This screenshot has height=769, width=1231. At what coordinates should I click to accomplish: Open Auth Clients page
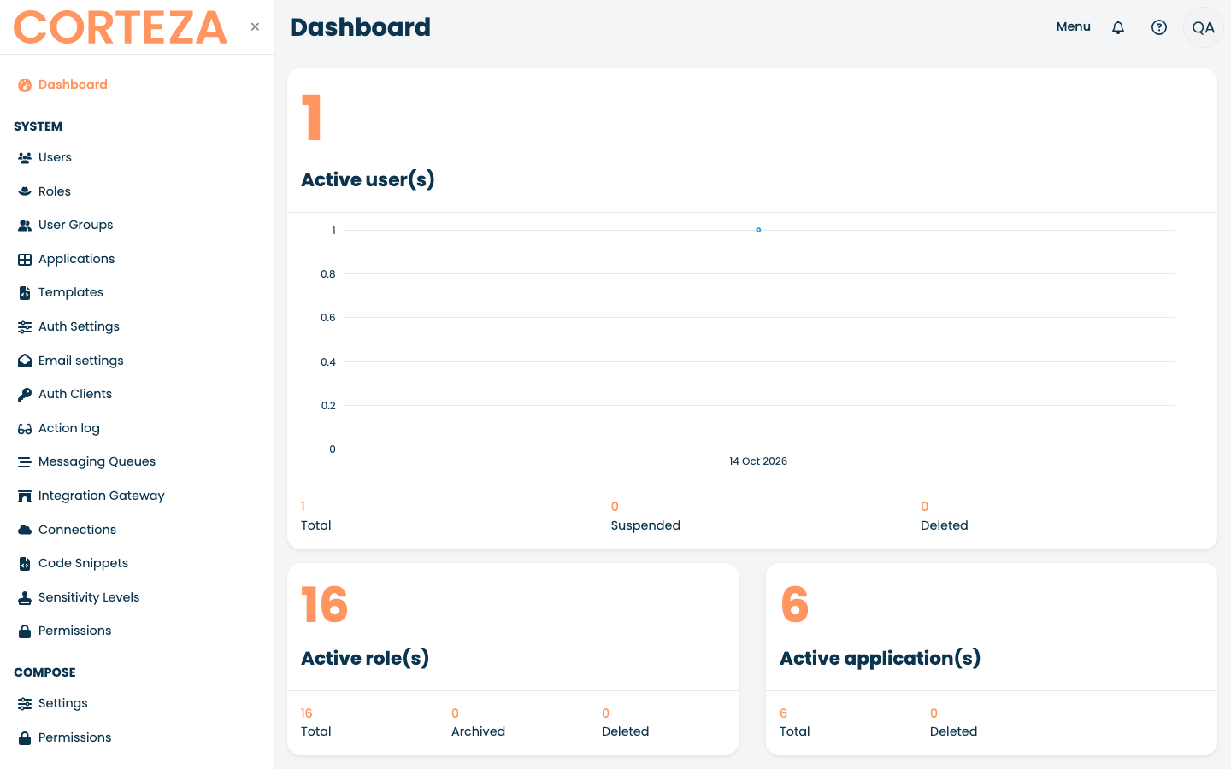click(x=75, y=394)
